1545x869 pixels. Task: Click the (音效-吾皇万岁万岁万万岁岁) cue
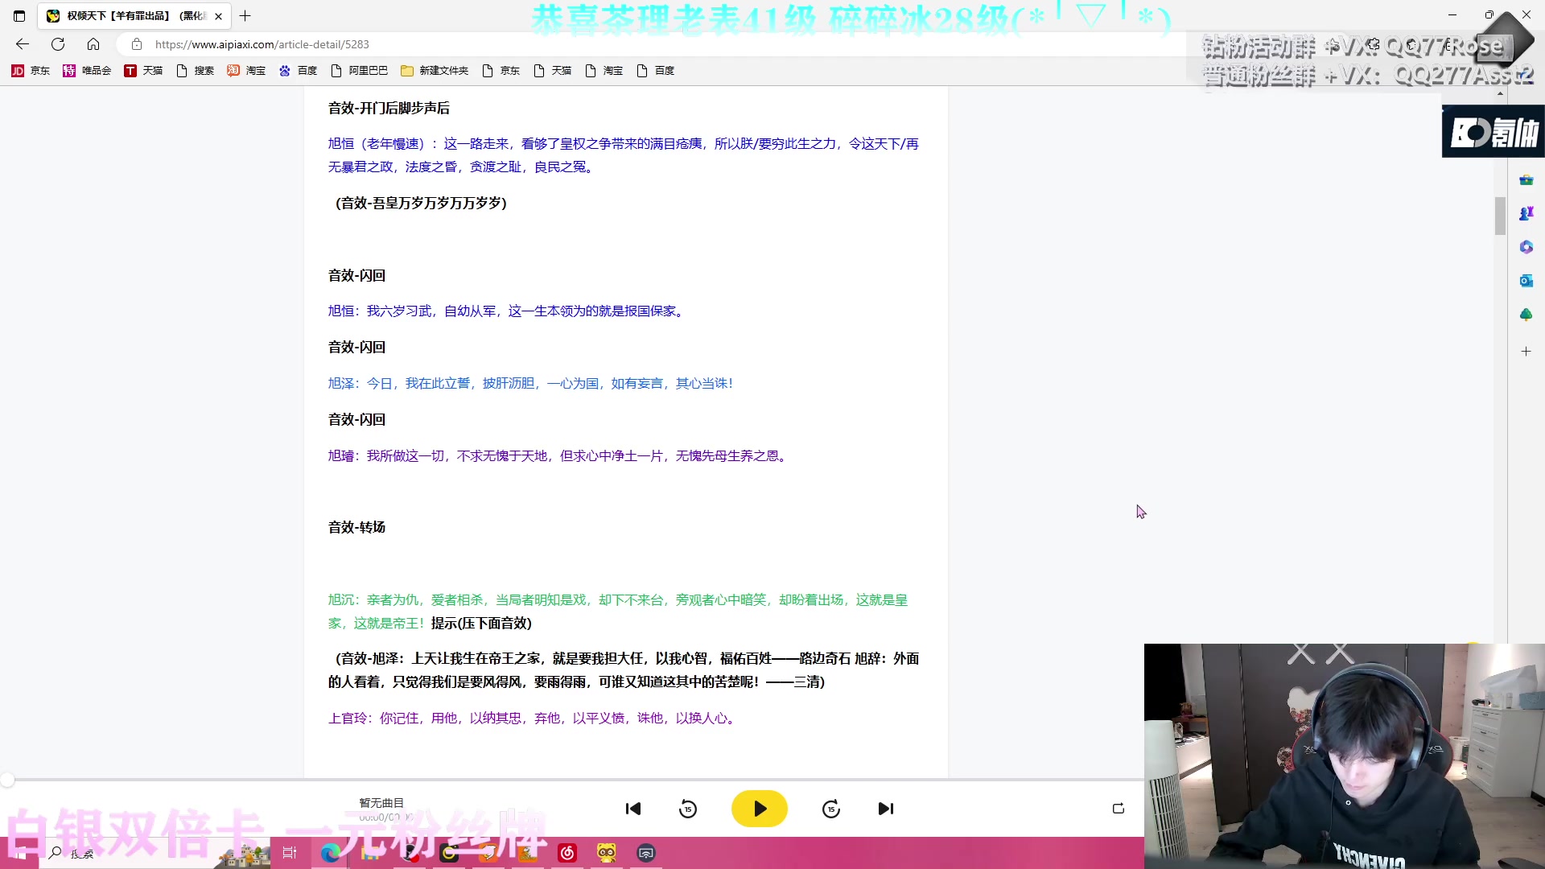(x=421, y=203)
